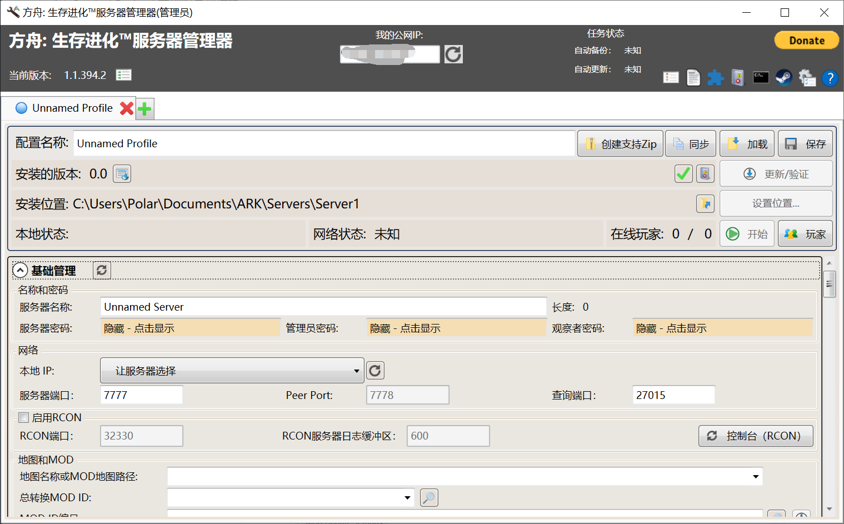Screen dimensions: 844x524
Task: Click the green checkmark icon near update button
Action: pyautogui.click(x=683, y=174)
